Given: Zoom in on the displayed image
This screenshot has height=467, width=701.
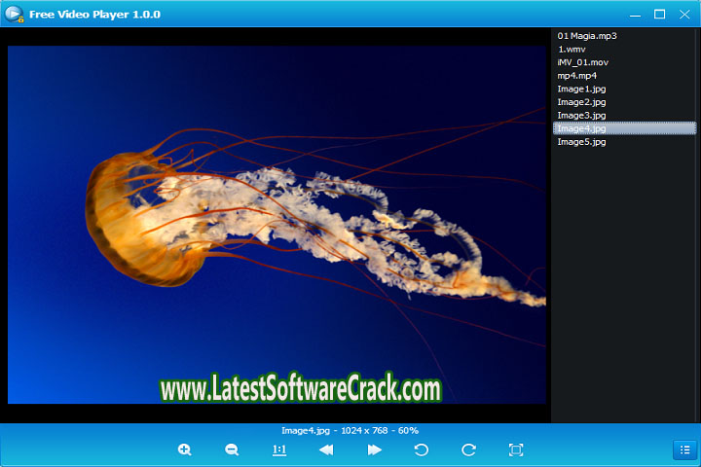Looking at the screenshot, I should point(185,449).
